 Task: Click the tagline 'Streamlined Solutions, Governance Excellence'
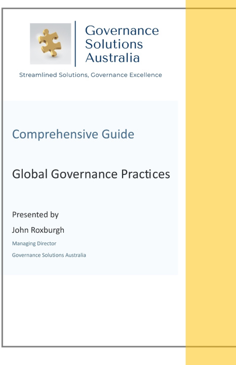(91, 75)
